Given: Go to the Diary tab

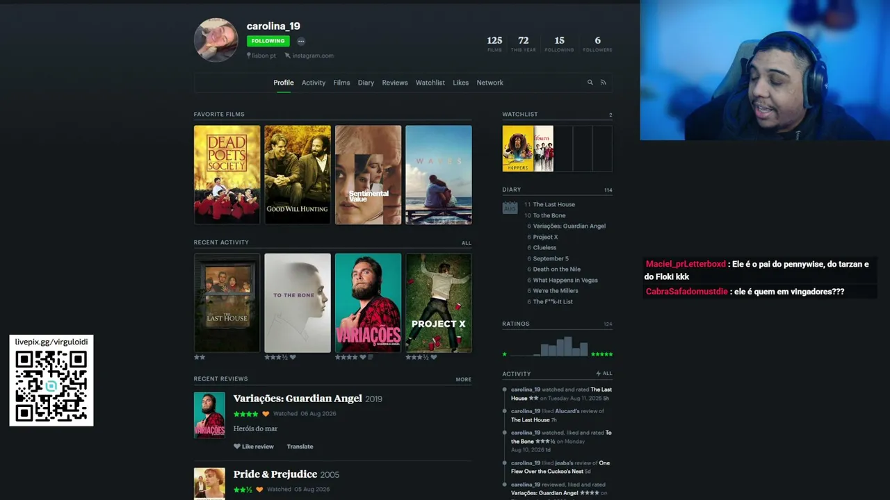Looking at the screenshot, I should (x=366, y=83).
